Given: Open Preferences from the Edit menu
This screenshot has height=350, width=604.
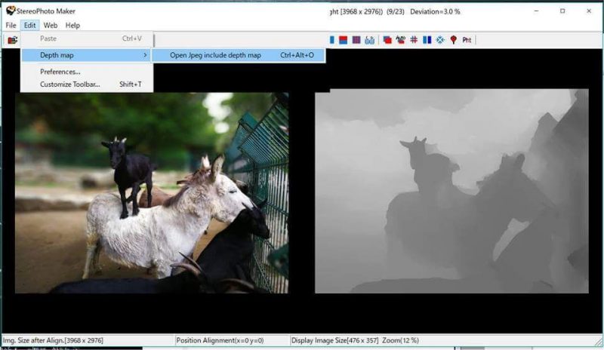Looking at the screenshot, I should 60,72.
